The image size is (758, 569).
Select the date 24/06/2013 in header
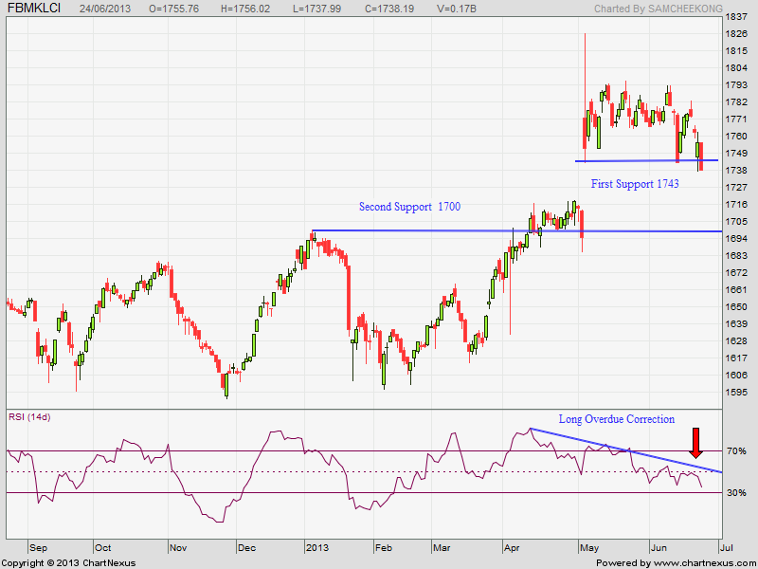click(105, 9)
